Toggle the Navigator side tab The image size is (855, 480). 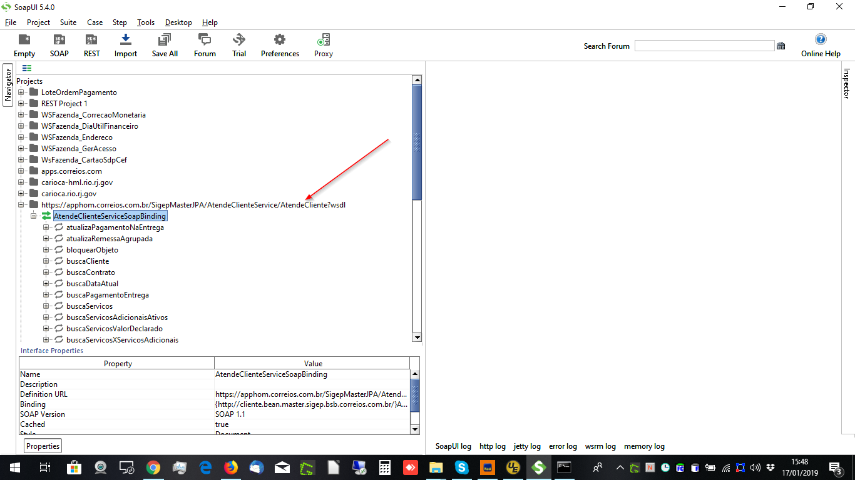(8, 85)
